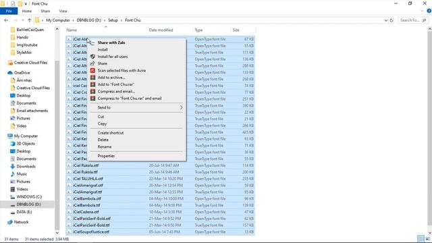Switch to large icons view in status bar
Viewport: 432px width, 243px height.
[x=427, y=238]
